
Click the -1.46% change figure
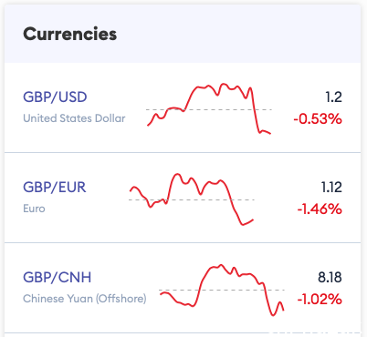(x=320, y=209)
